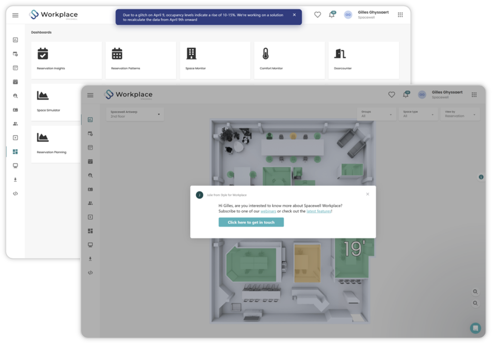
Task: Open the View by Reservation dropdown
Action: tap(460, 114)
